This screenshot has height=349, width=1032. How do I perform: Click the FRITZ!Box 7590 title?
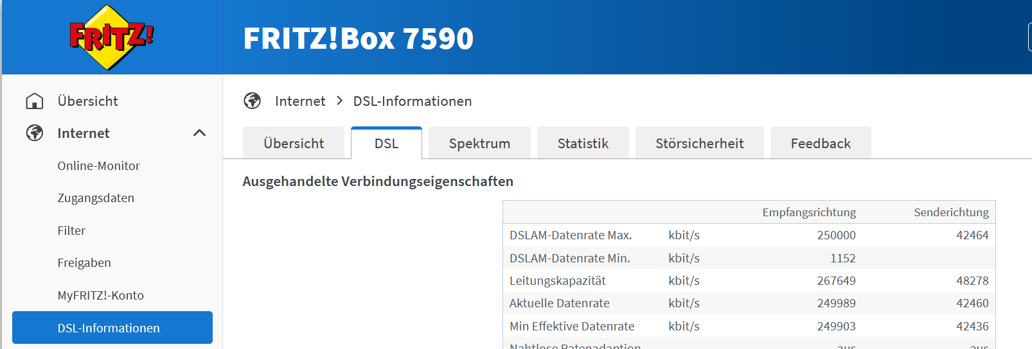358,38
